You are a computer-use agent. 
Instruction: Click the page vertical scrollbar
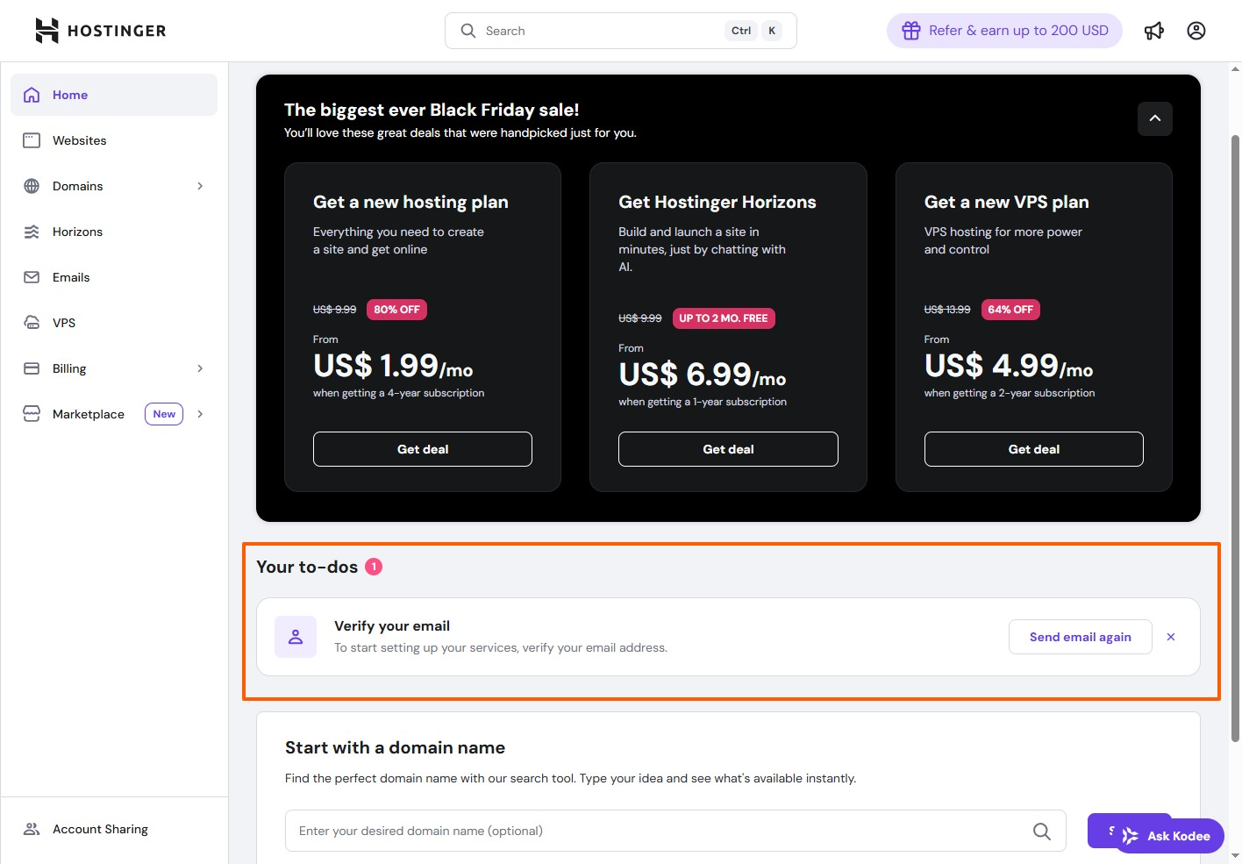coord(1235,439)
